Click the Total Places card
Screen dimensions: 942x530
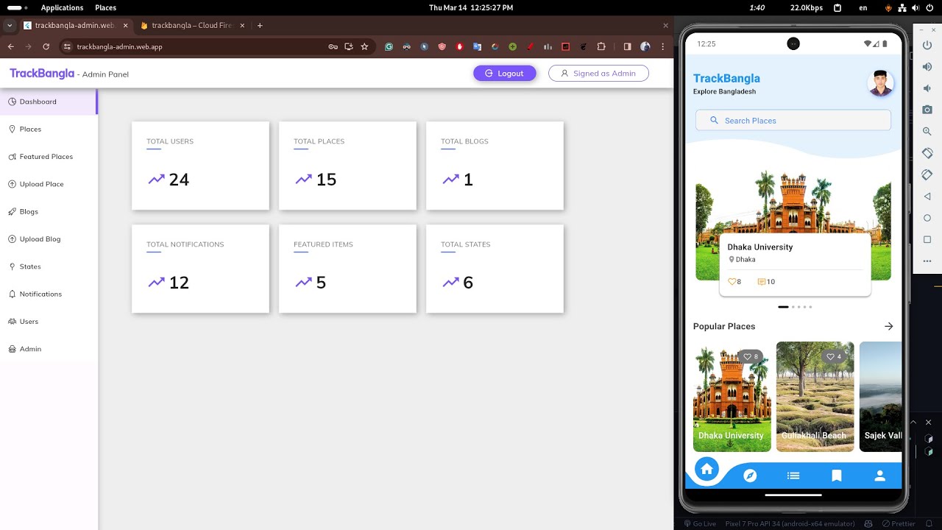point(347,166)
